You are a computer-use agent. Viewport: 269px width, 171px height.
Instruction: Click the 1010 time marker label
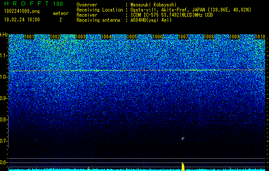pyautogui.click(x=260, y=37)
